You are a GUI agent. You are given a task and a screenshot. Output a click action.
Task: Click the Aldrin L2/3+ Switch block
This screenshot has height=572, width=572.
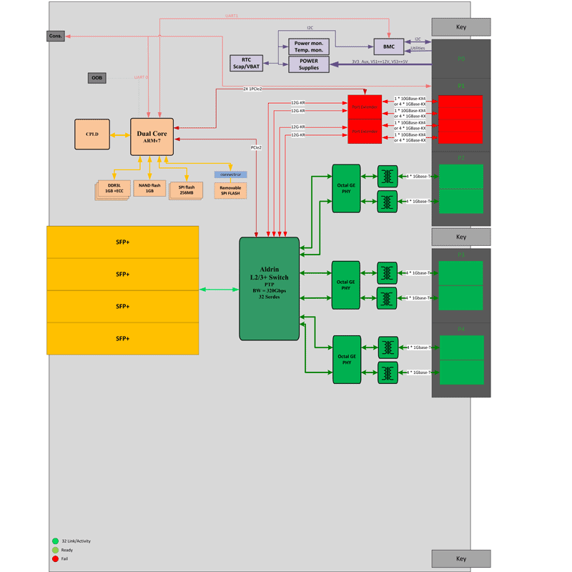[269, 288]
